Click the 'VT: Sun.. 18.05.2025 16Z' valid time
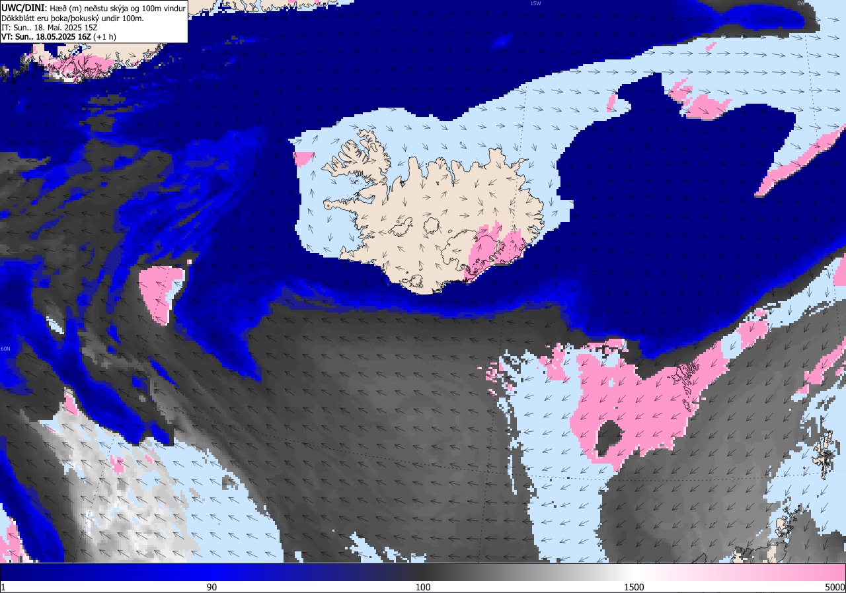Viewport: 846px width, 593px height. pos(46,37)
